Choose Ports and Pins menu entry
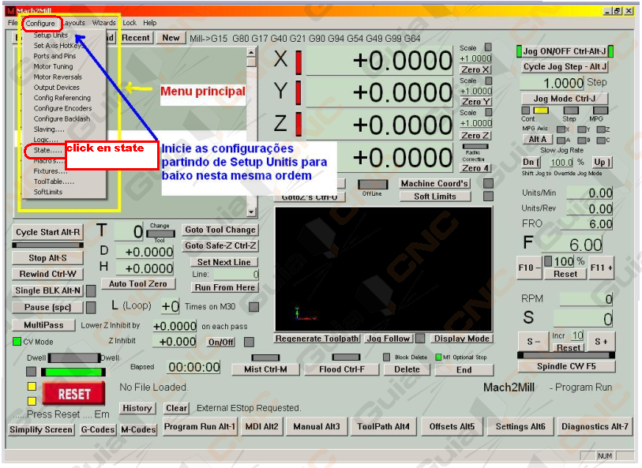Image resolution: width=642 pixels, height=468 pixels. tap(54, 56)
